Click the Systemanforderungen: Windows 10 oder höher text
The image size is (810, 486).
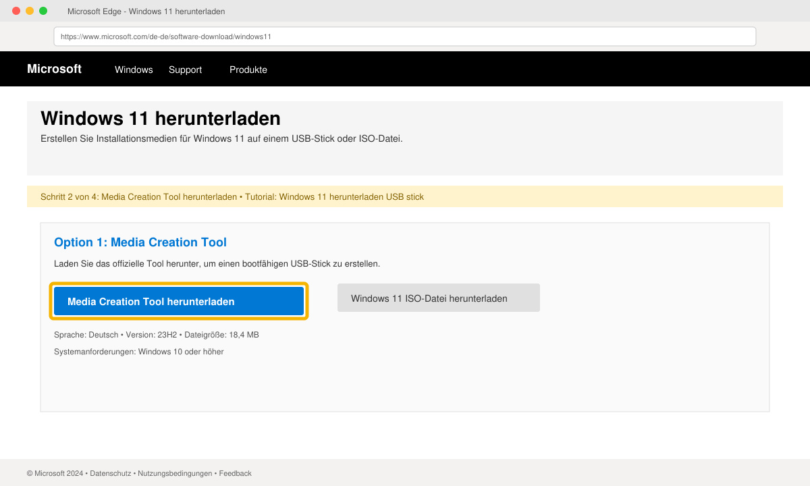tap(138, 352)
